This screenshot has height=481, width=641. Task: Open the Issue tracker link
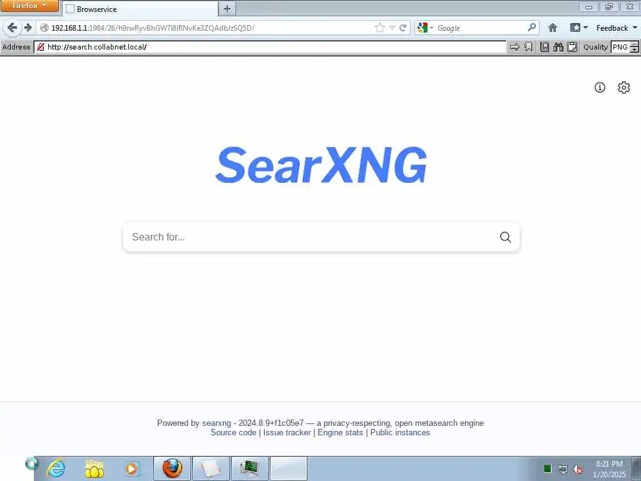287,432
